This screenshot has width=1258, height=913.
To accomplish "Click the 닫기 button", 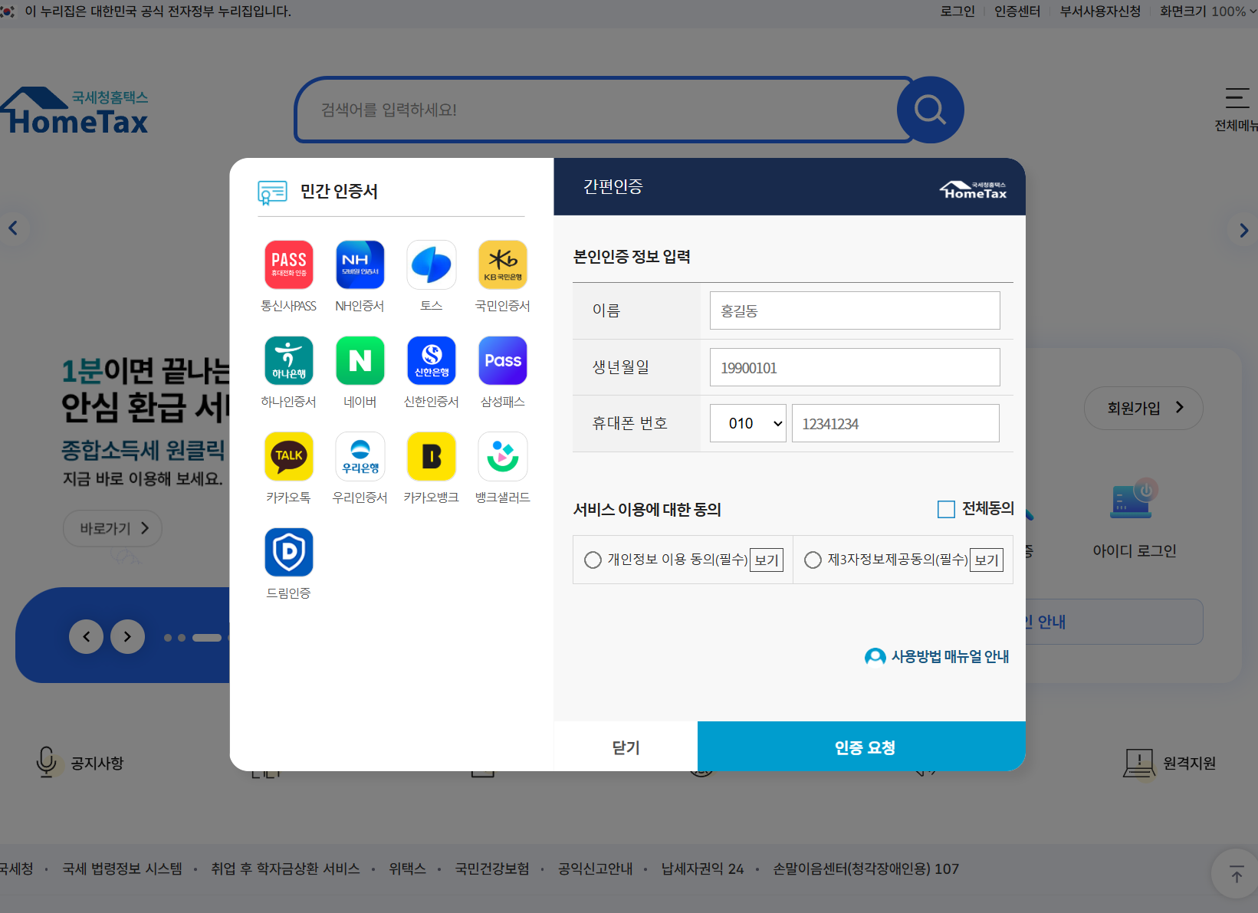I will click(x=626, y=747).
